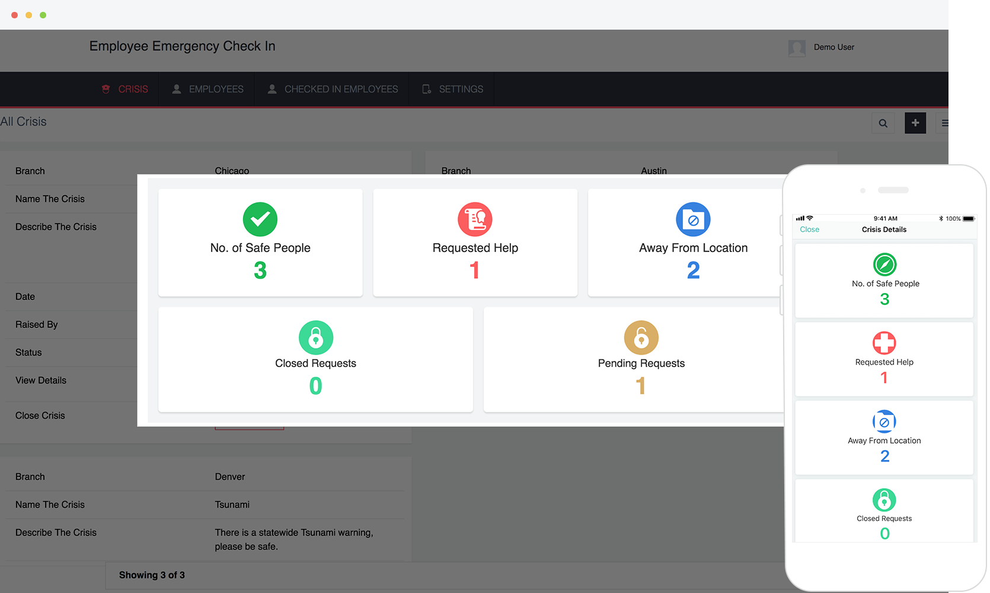This screenshot has height=593, width=990.
Task: Tap phone red cross Requested Help icon
Action: tap(884, 343)
